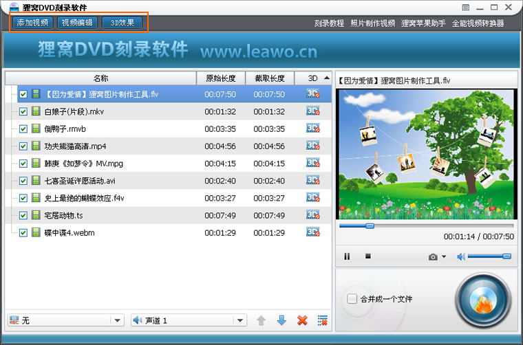Click the 3D icon for 史上最绝的蝴蝶效应.f4v
Viewport: 523px width, 345px height.
coord(313,197)
